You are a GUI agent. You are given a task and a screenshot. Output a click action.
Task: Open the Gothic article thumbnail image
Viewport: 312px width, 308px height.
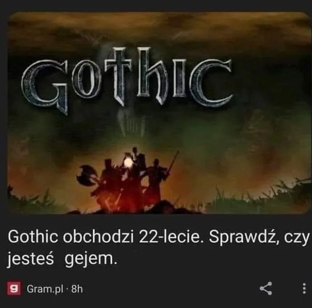(x=159, y=113)
